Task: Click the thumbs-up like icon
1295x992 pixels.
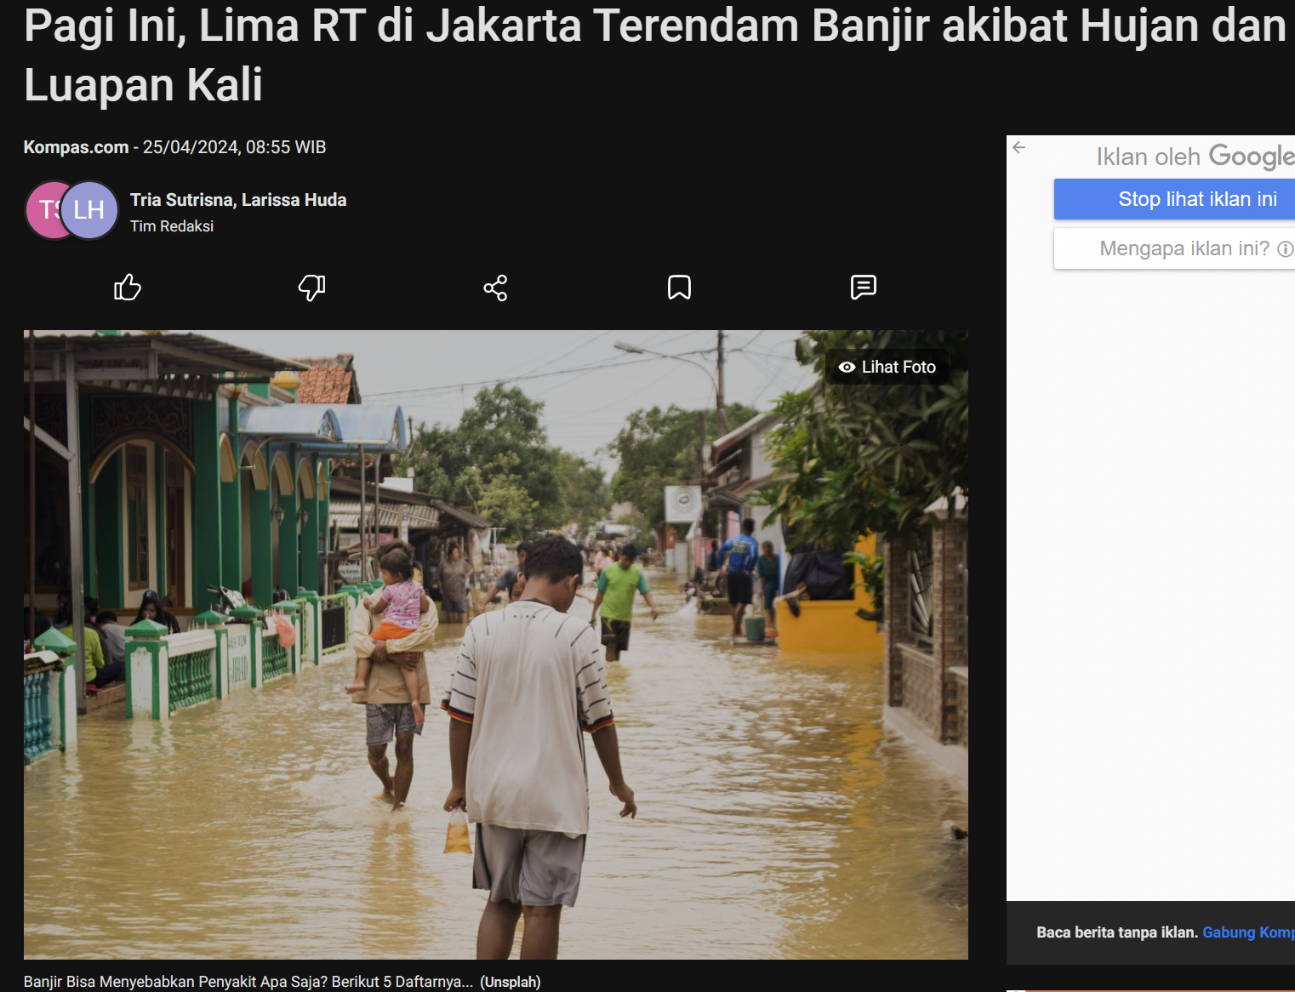Action: [x=128, y=288]
